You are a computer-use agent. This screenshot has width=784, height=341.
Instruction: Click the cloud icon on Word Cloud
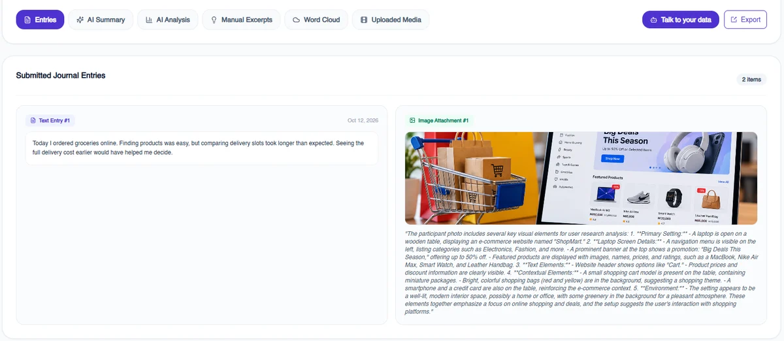coord(297,20)
